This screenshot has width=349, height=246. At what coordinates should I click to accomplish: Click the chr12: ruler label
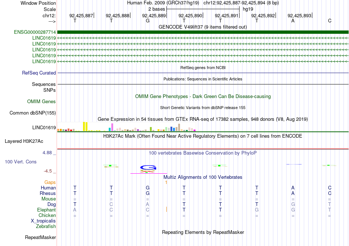[x=49, y=15]
